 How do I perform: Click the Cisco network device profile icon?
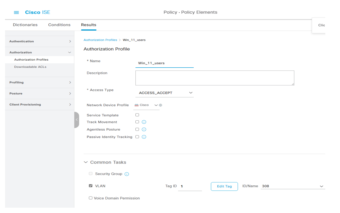point(137,105)
